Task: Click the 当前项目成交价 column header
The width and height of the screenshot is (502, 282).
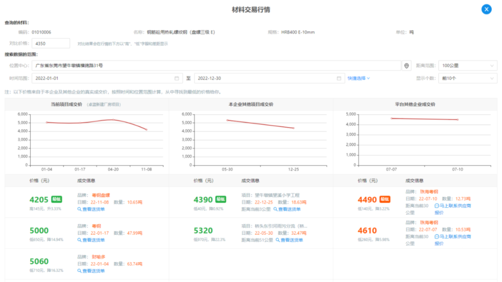Action: 66,105
